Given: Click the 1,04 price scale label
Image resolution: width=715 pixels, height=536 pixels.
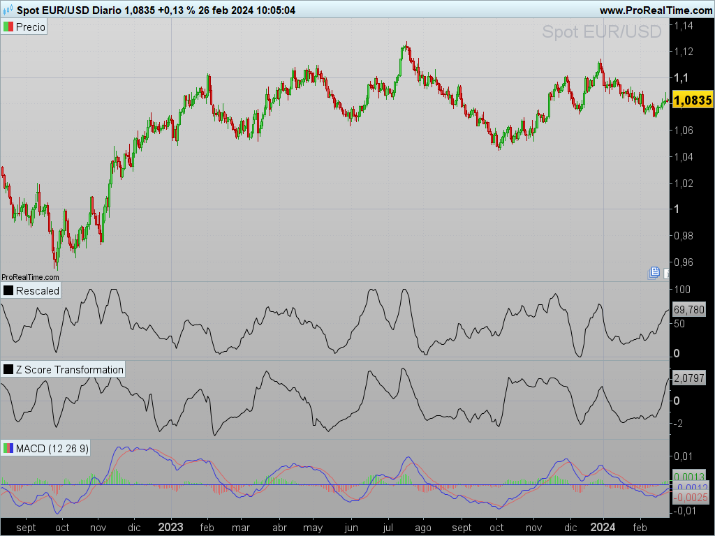Looking at the screenshot, I should pyautogui.click(x=684, y=157).
